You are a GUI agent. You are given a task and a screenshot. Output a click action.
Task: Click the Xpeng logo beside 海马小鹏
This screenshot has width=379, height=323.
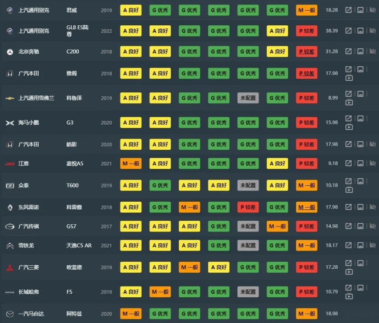tap(10, 123)
